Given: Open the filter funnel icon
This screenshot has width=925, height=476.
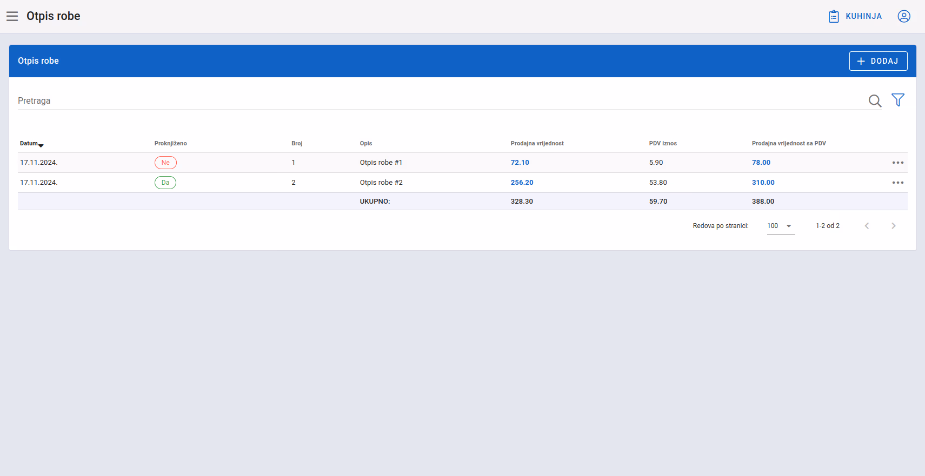Looking at the screenshot, I should 898,100.
